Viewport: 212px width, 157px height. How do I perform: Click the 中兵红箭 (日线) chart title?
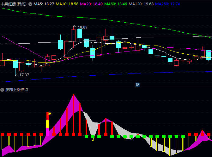click(x=14, y=4)
